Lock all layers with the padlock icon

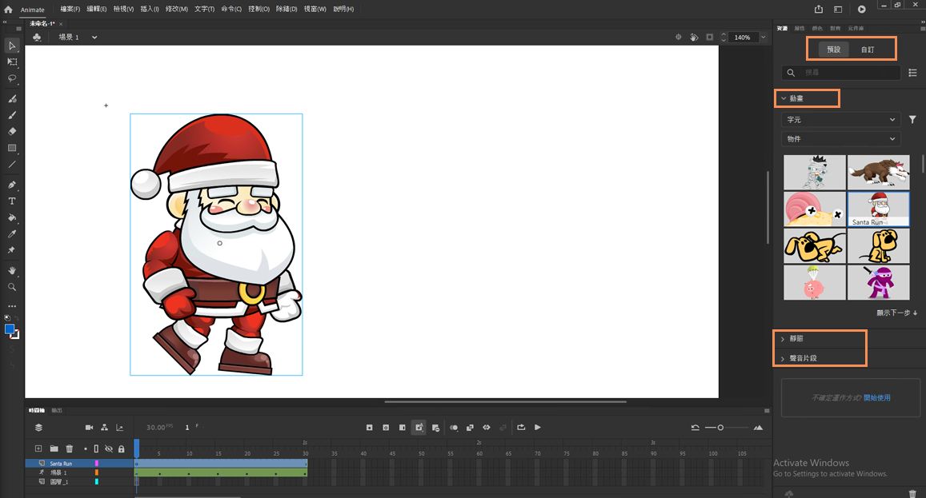pos(121,449)
